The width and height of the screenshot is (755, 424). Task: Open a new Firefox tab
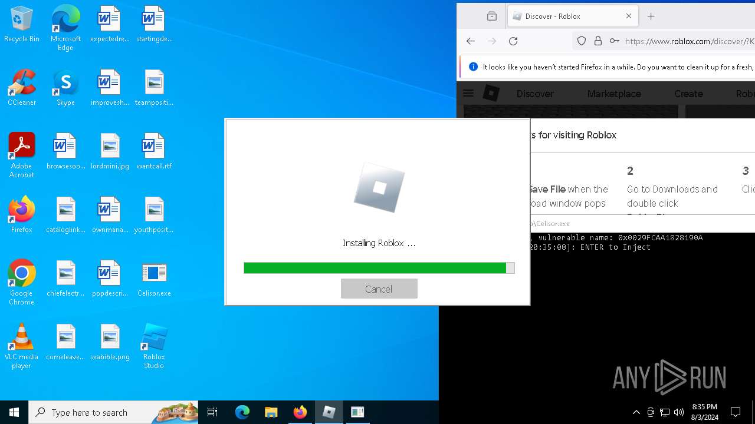click(651, 16)
